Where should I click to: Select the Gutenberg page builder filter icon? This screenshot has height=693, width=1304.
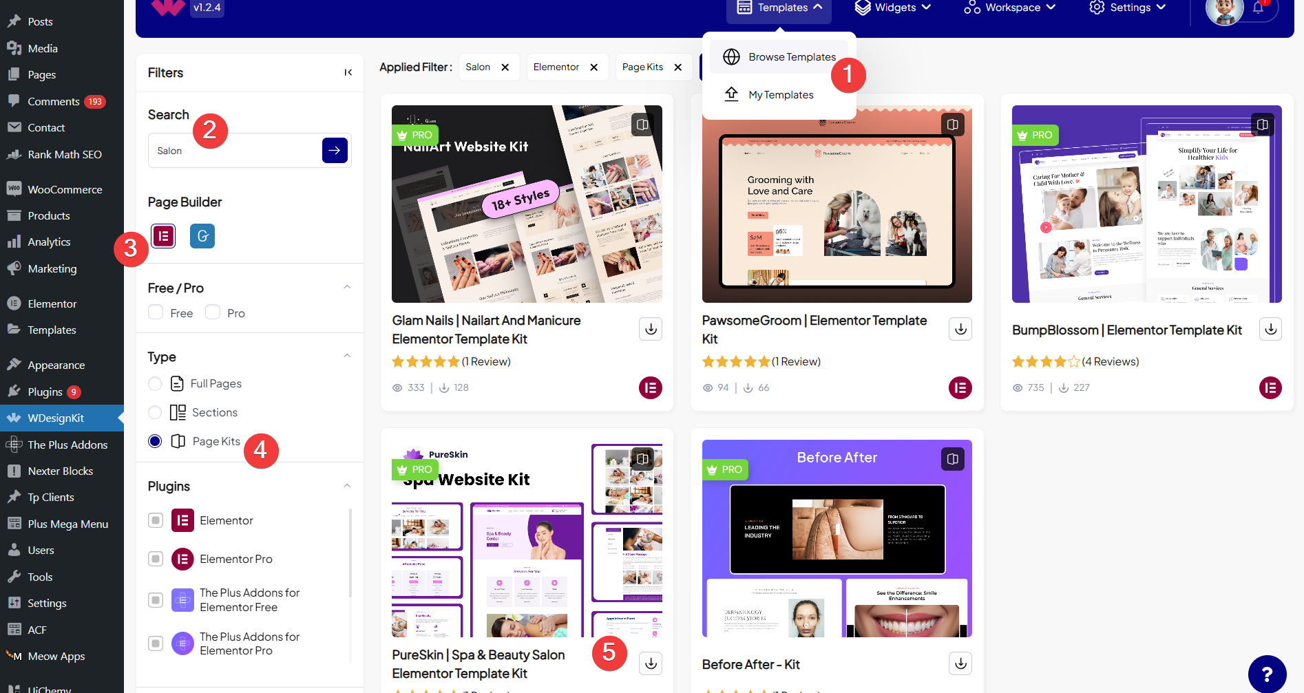202,236
